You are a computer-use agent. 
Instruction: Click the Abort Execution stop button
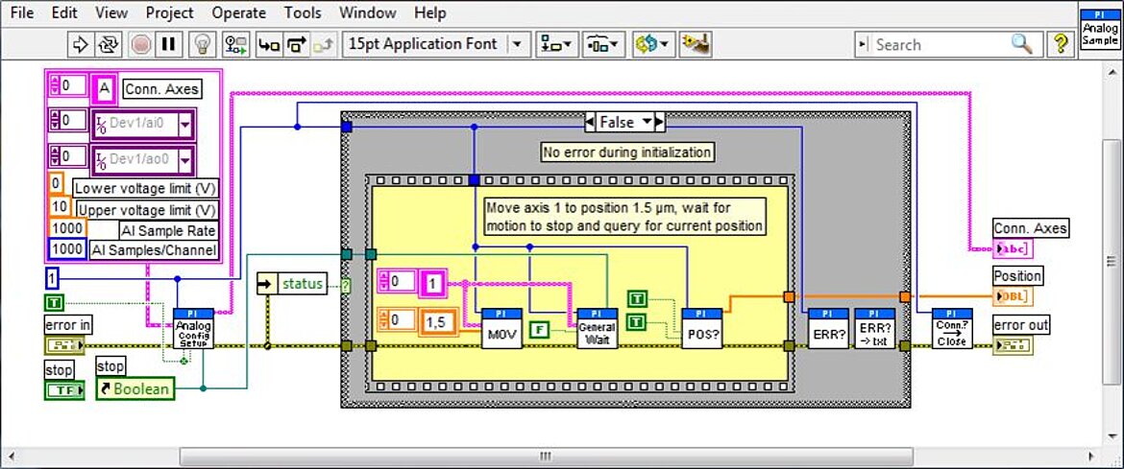pos(139,44)
